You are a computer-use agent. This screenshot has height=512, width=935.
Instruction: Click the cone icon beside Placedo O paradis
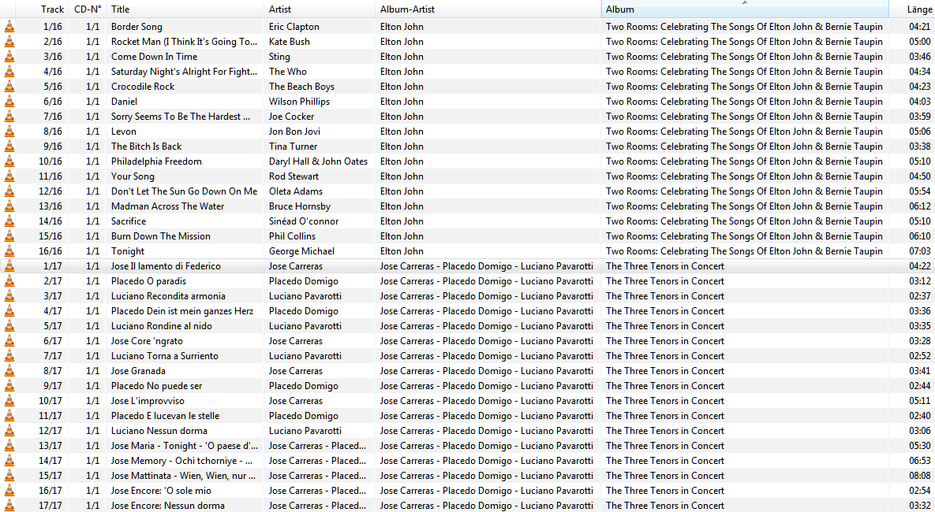tap(9, 280)
